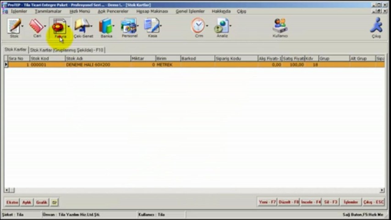This screenshot has height=220, width=391.
Task: Expand the dropdown arrow next to Fatura
Action: pos(68,26)
